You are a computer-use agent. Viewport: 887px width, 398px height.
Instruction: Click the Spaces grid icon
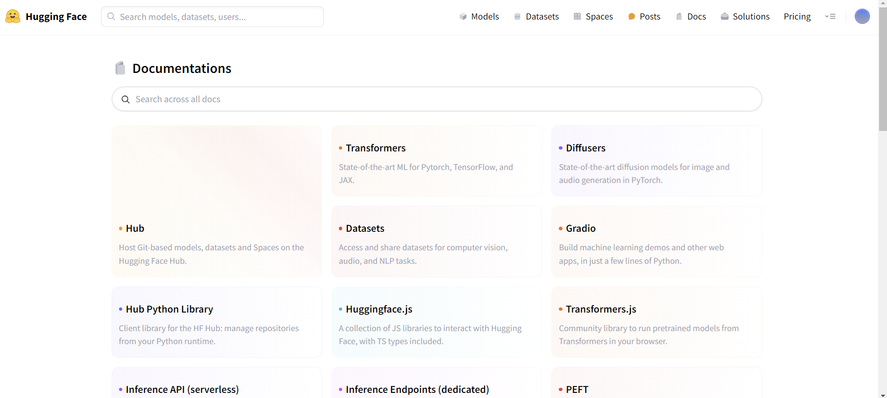pyautogui.click(x=577, y=17)
